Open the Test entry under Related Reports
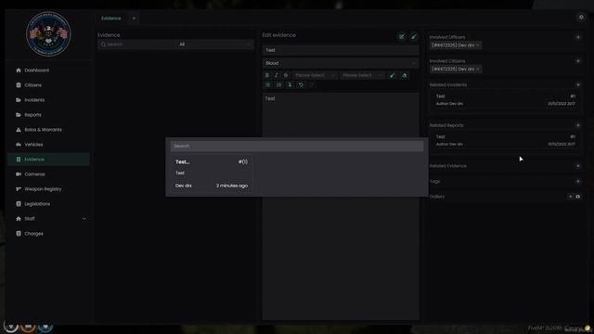This screenshot has height=334, width=594. [505, 140]
